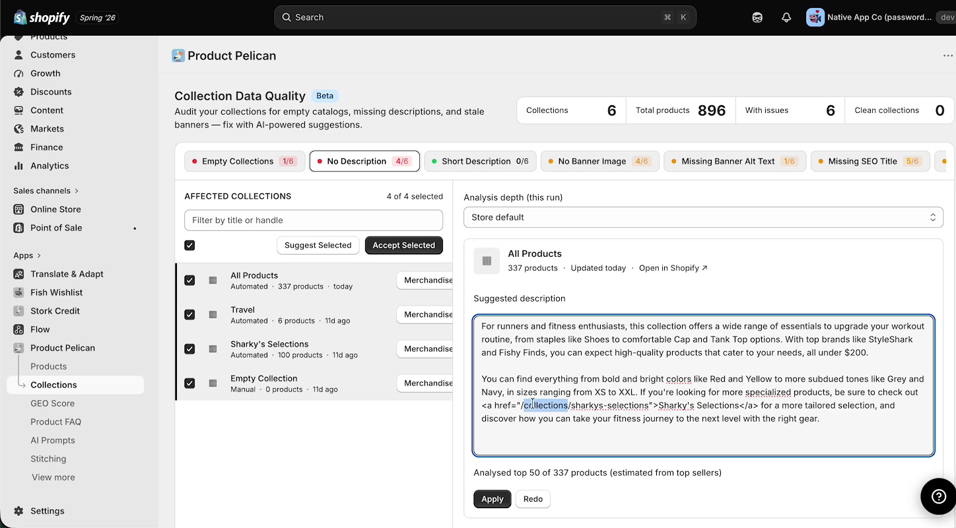
Task: Click the Product Pelican app header icon
Action: [x=178, y=55]
